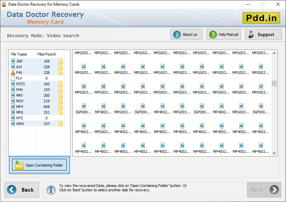Select the MP4 file type icon
Image resolution: width=286 pixels, height=202 pixels.
[13, 106]
